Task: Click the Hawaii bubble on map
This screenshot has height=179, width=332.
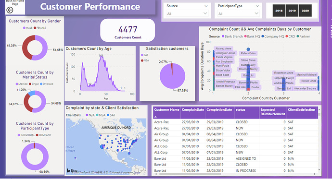Action: [x=76, y=158]
